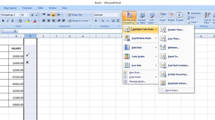Select Duplicate Values... rule
The image size is (215, 120).
[176, 83]
